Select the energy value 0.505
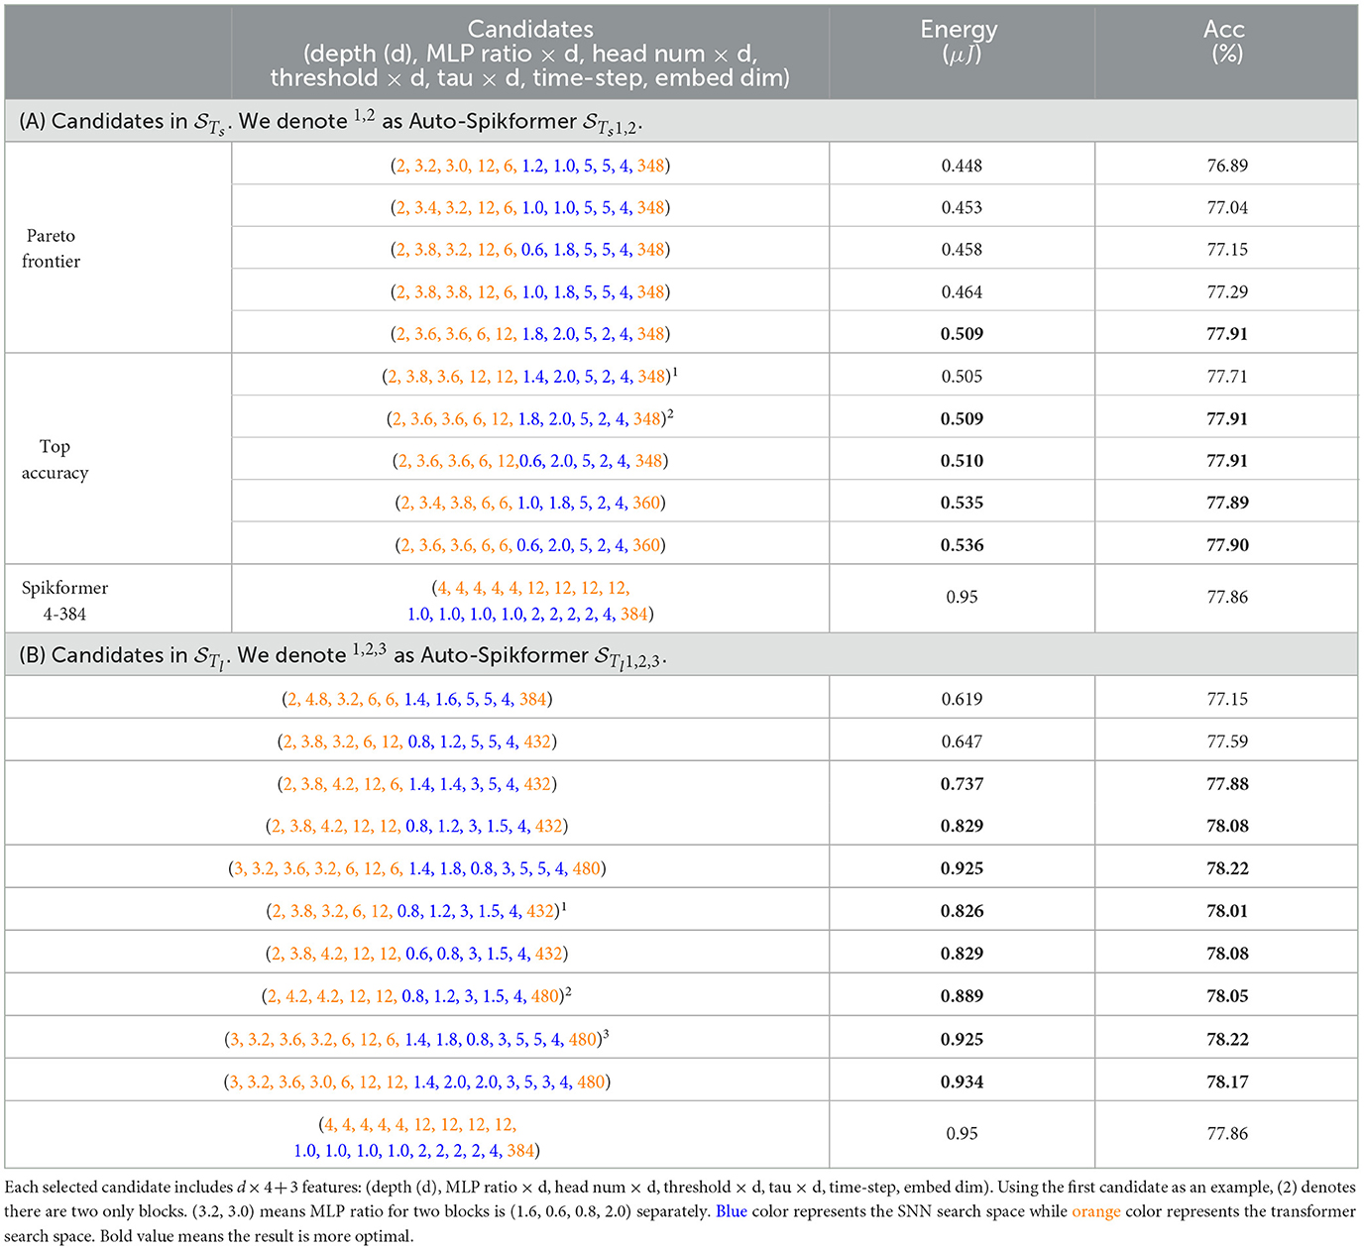Screen dimensions: 1365x1250 (x=962, y=377)
